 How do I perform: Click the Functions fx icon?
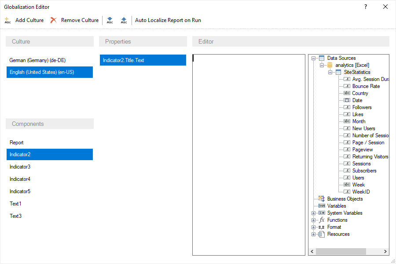pos(322,220)
